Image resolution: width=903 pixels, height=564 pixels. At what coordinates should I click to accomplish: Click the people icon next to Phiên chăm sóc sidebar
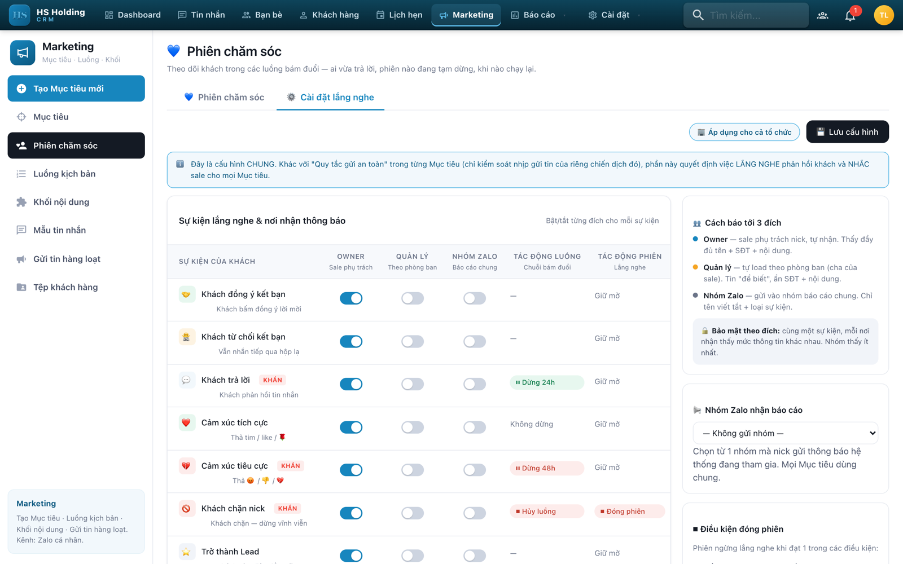[21, 146]
